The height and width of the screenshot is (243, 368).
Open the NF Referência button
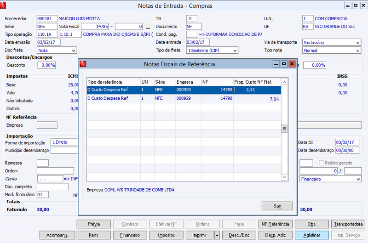[275, 224]
